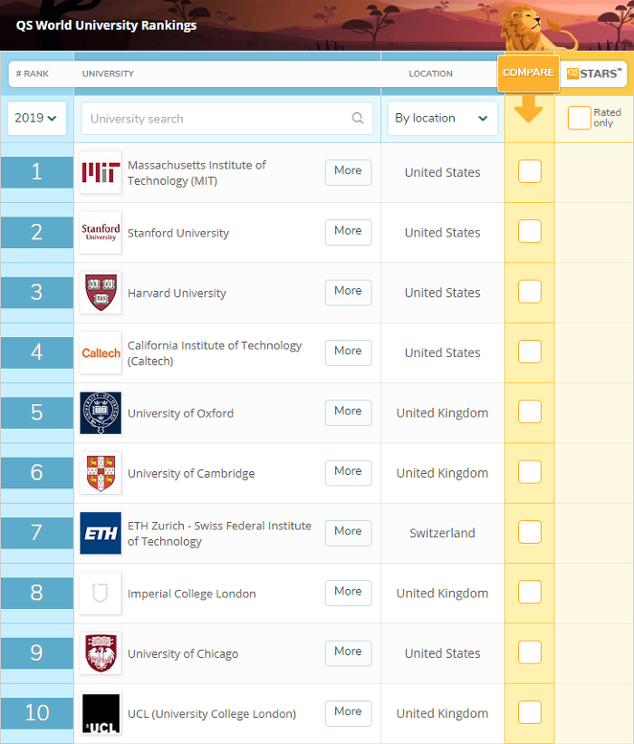Tick compare checkbox for UCL
The height and width of the screenshot is (744, 634).
coord(530,712)
